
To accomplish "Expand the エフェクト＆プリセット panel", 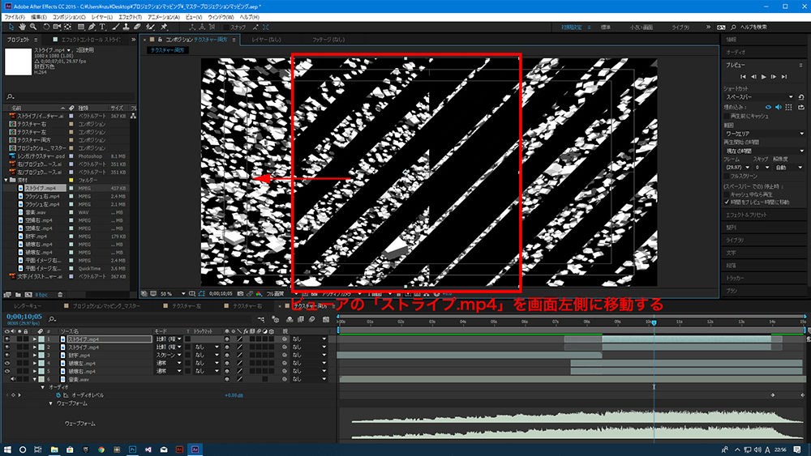I will (746, 215).
